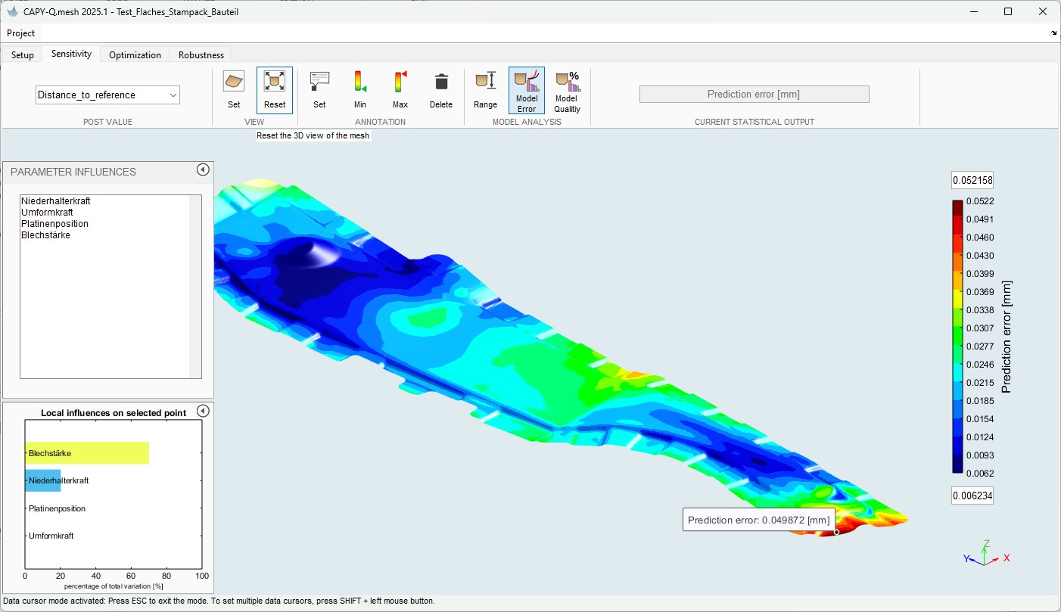Click the Prediction error data cursor label
The image size is (1061, 612).
(x=759, y=520)
